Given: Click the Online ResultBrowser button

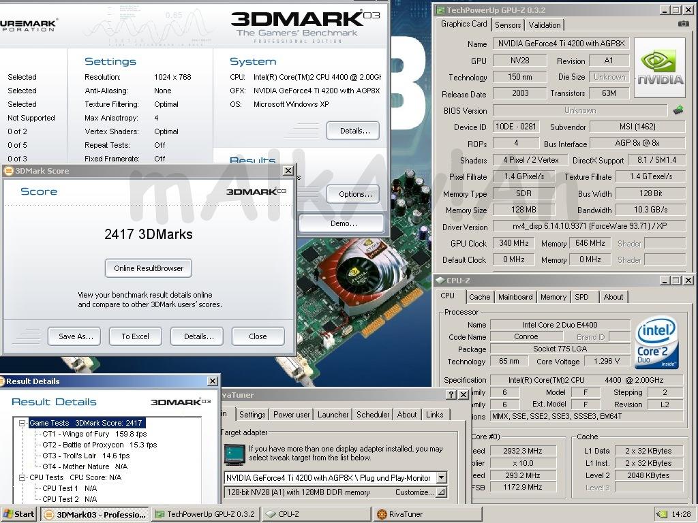Looking at the screenshot, I should pyautogui.click(x=148, y=268).
